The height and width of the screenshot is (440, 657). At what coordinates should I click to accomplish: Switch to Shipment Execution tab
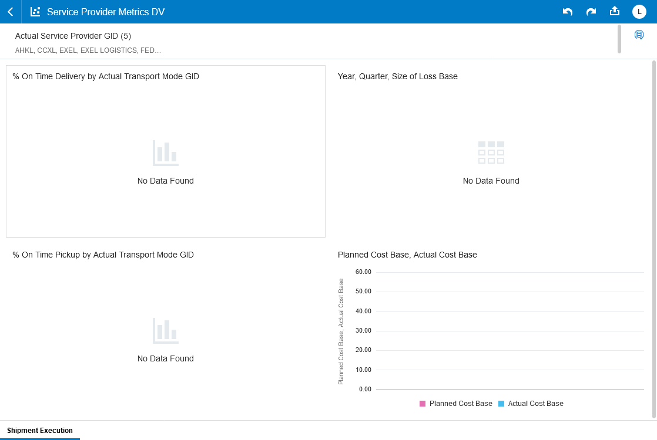(40, 431)
